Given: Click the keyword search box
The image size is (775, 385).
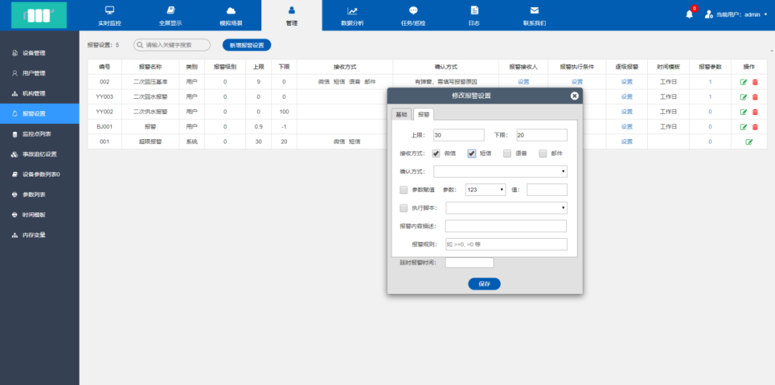Looking at the screenshot, I should click(x=172, y=45).
